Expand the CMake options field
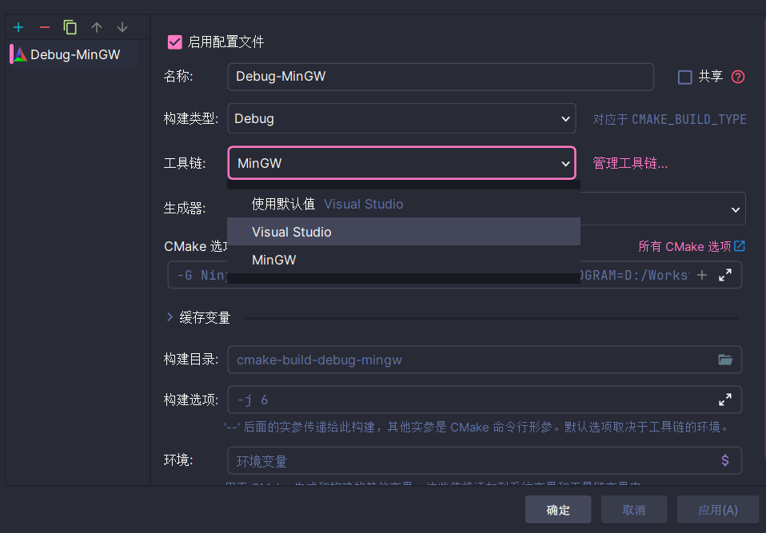This screenshot has width=766, height=533. [x=725, y=275]
